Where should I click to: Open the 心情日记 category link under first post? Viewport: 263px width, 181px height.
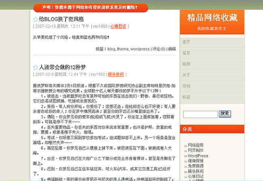tap(118, 26)
